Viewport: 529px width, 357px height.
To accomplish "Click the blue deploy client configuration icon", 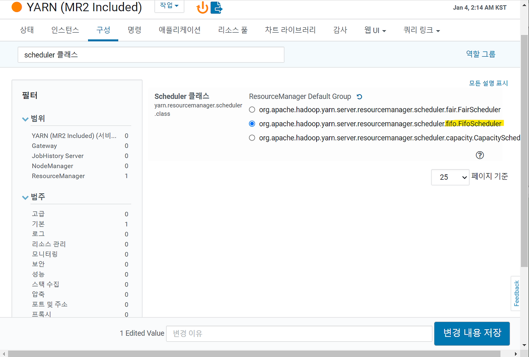I will coord(217,7).
